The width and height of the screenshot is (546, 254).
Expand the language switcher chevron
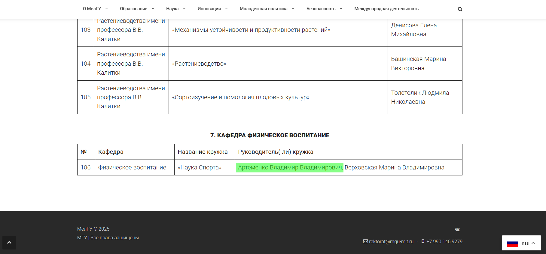pyautogui.click(x=533, y=243)
